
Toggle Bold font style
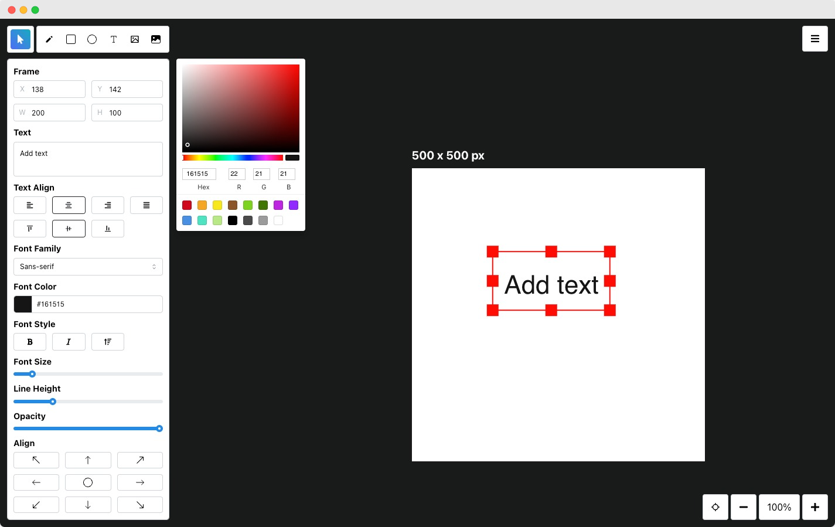[30, 342]
